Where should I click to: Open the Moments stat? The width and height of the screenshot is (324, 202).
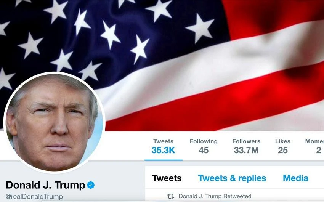(314, 146)
